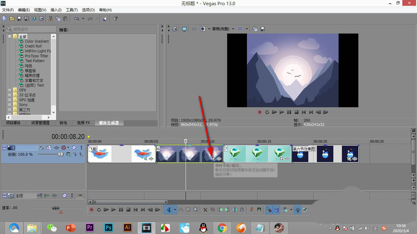Open split screen view button in preview
417x234 pixels.
[203, 29]
